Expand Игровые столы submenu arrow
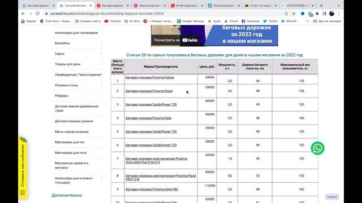Screen dimensions: 362x203 [x=101, y=85]
